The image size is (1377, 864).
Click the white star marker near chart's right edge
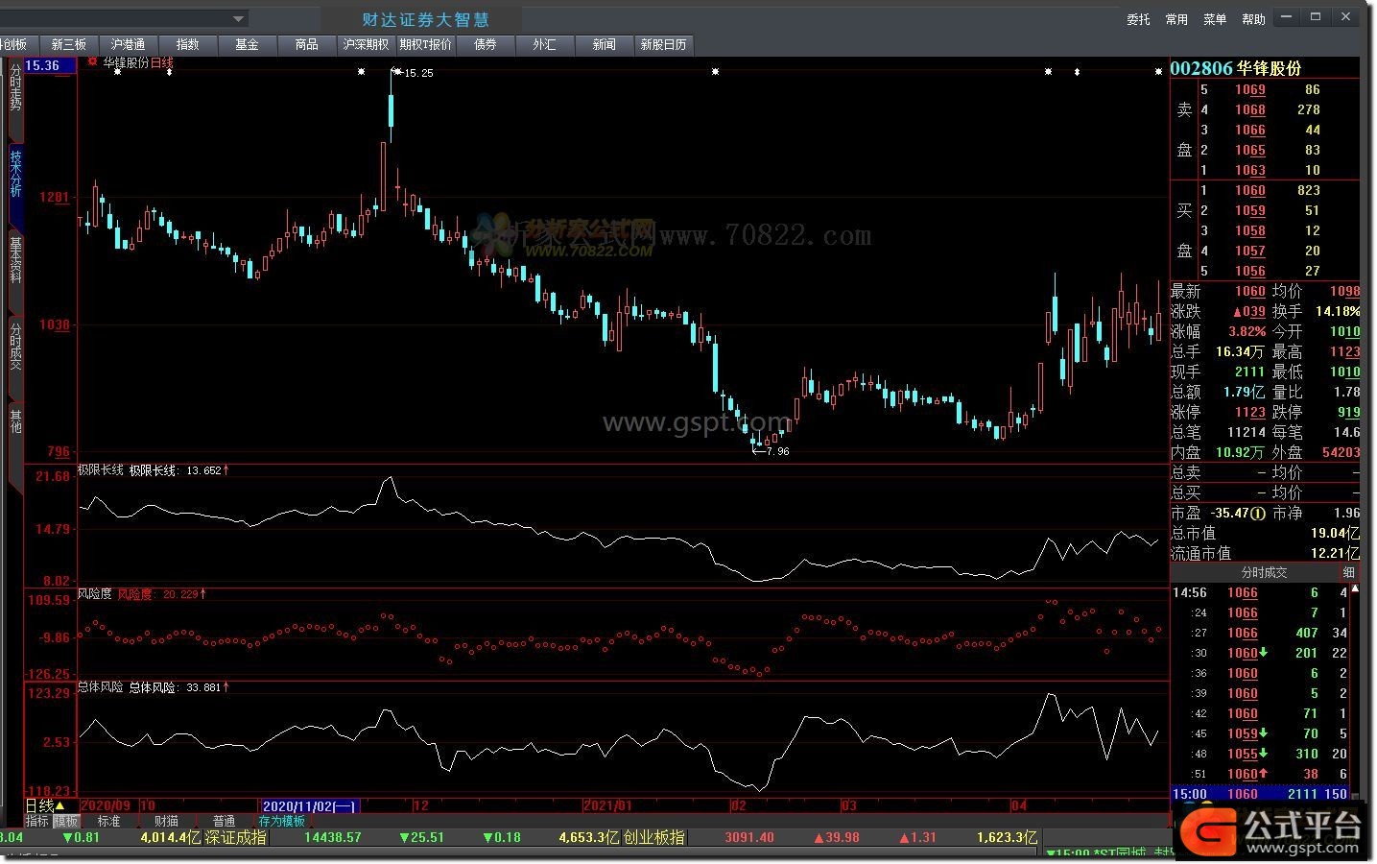click(x=1158, y=72)
